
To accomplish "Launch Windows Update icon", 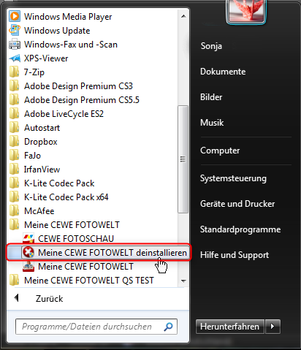I will 15,31.
